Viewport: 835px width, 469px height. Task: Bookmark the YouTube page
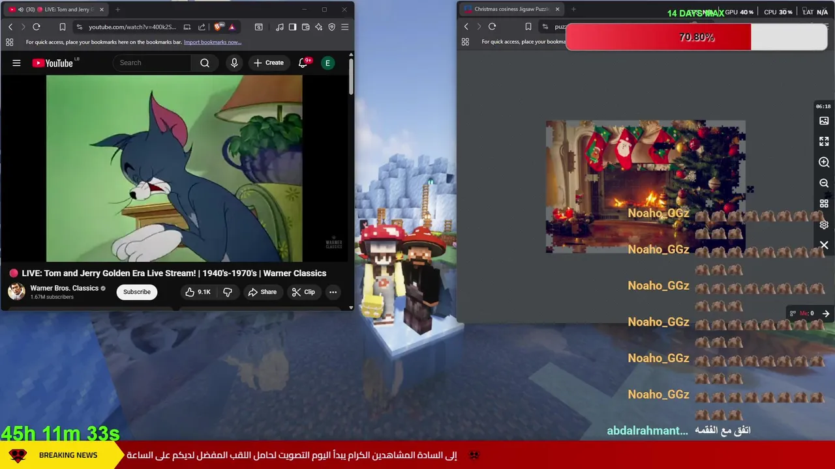click(62, 27)
